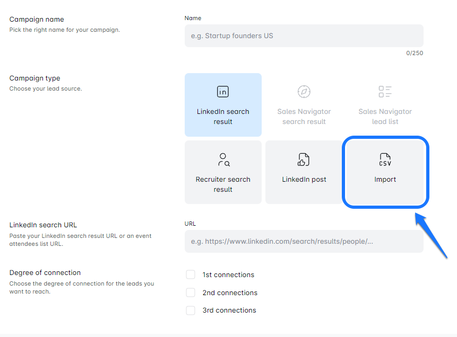The height and width of the screenshot is (337, 457).
Task: Select the 'LinkedIn post' campaign type label
Action: [304, 180]
